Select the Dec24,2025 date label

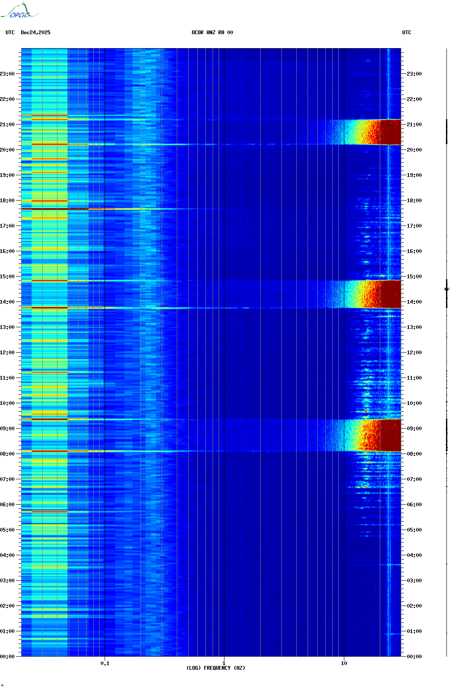[x=35, y=33]
